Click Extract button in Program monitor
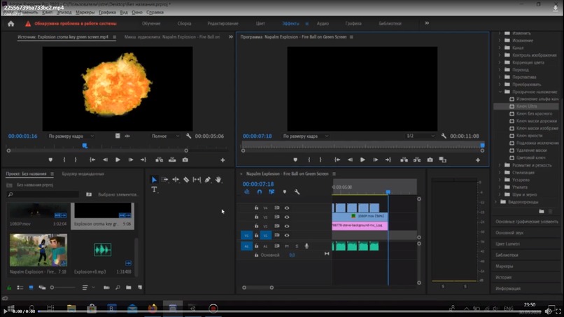This screenshot has height=317, width=564. click(x=417, y=160)
